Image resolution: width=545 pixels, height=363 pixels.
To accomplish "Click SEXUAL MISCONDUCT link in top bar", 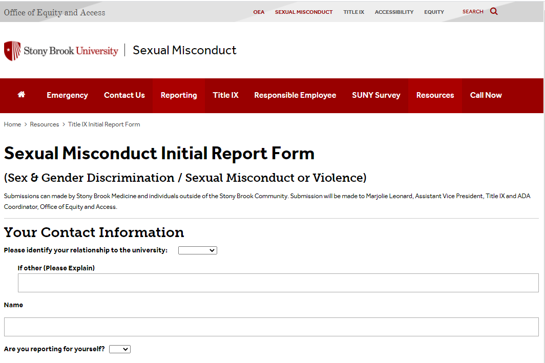I will [304, 12].
